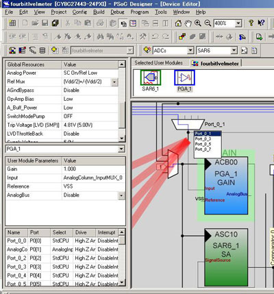274x294 pixels.
Task: Click the Save floppy disk icon
Action: pyautogui.click(x=45, y=23)
